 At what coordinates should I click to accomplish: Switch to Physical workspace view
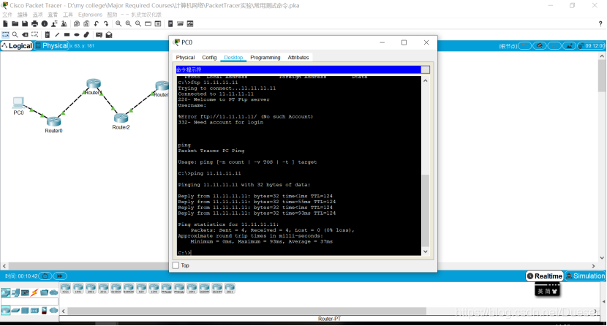point(51,45)
